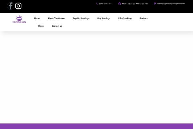This screenshot has height=129, width=193.
Task: Select Buy Readings in navigation
Action: (104, 18)
